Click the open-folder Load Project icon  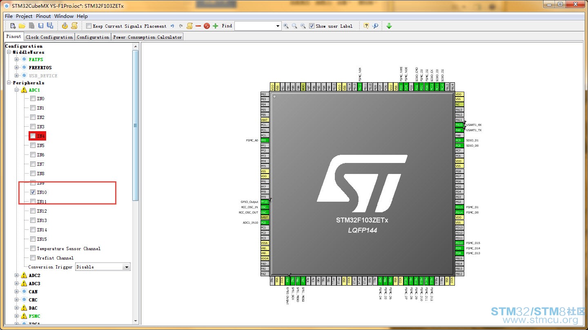[x=22, y=26]
